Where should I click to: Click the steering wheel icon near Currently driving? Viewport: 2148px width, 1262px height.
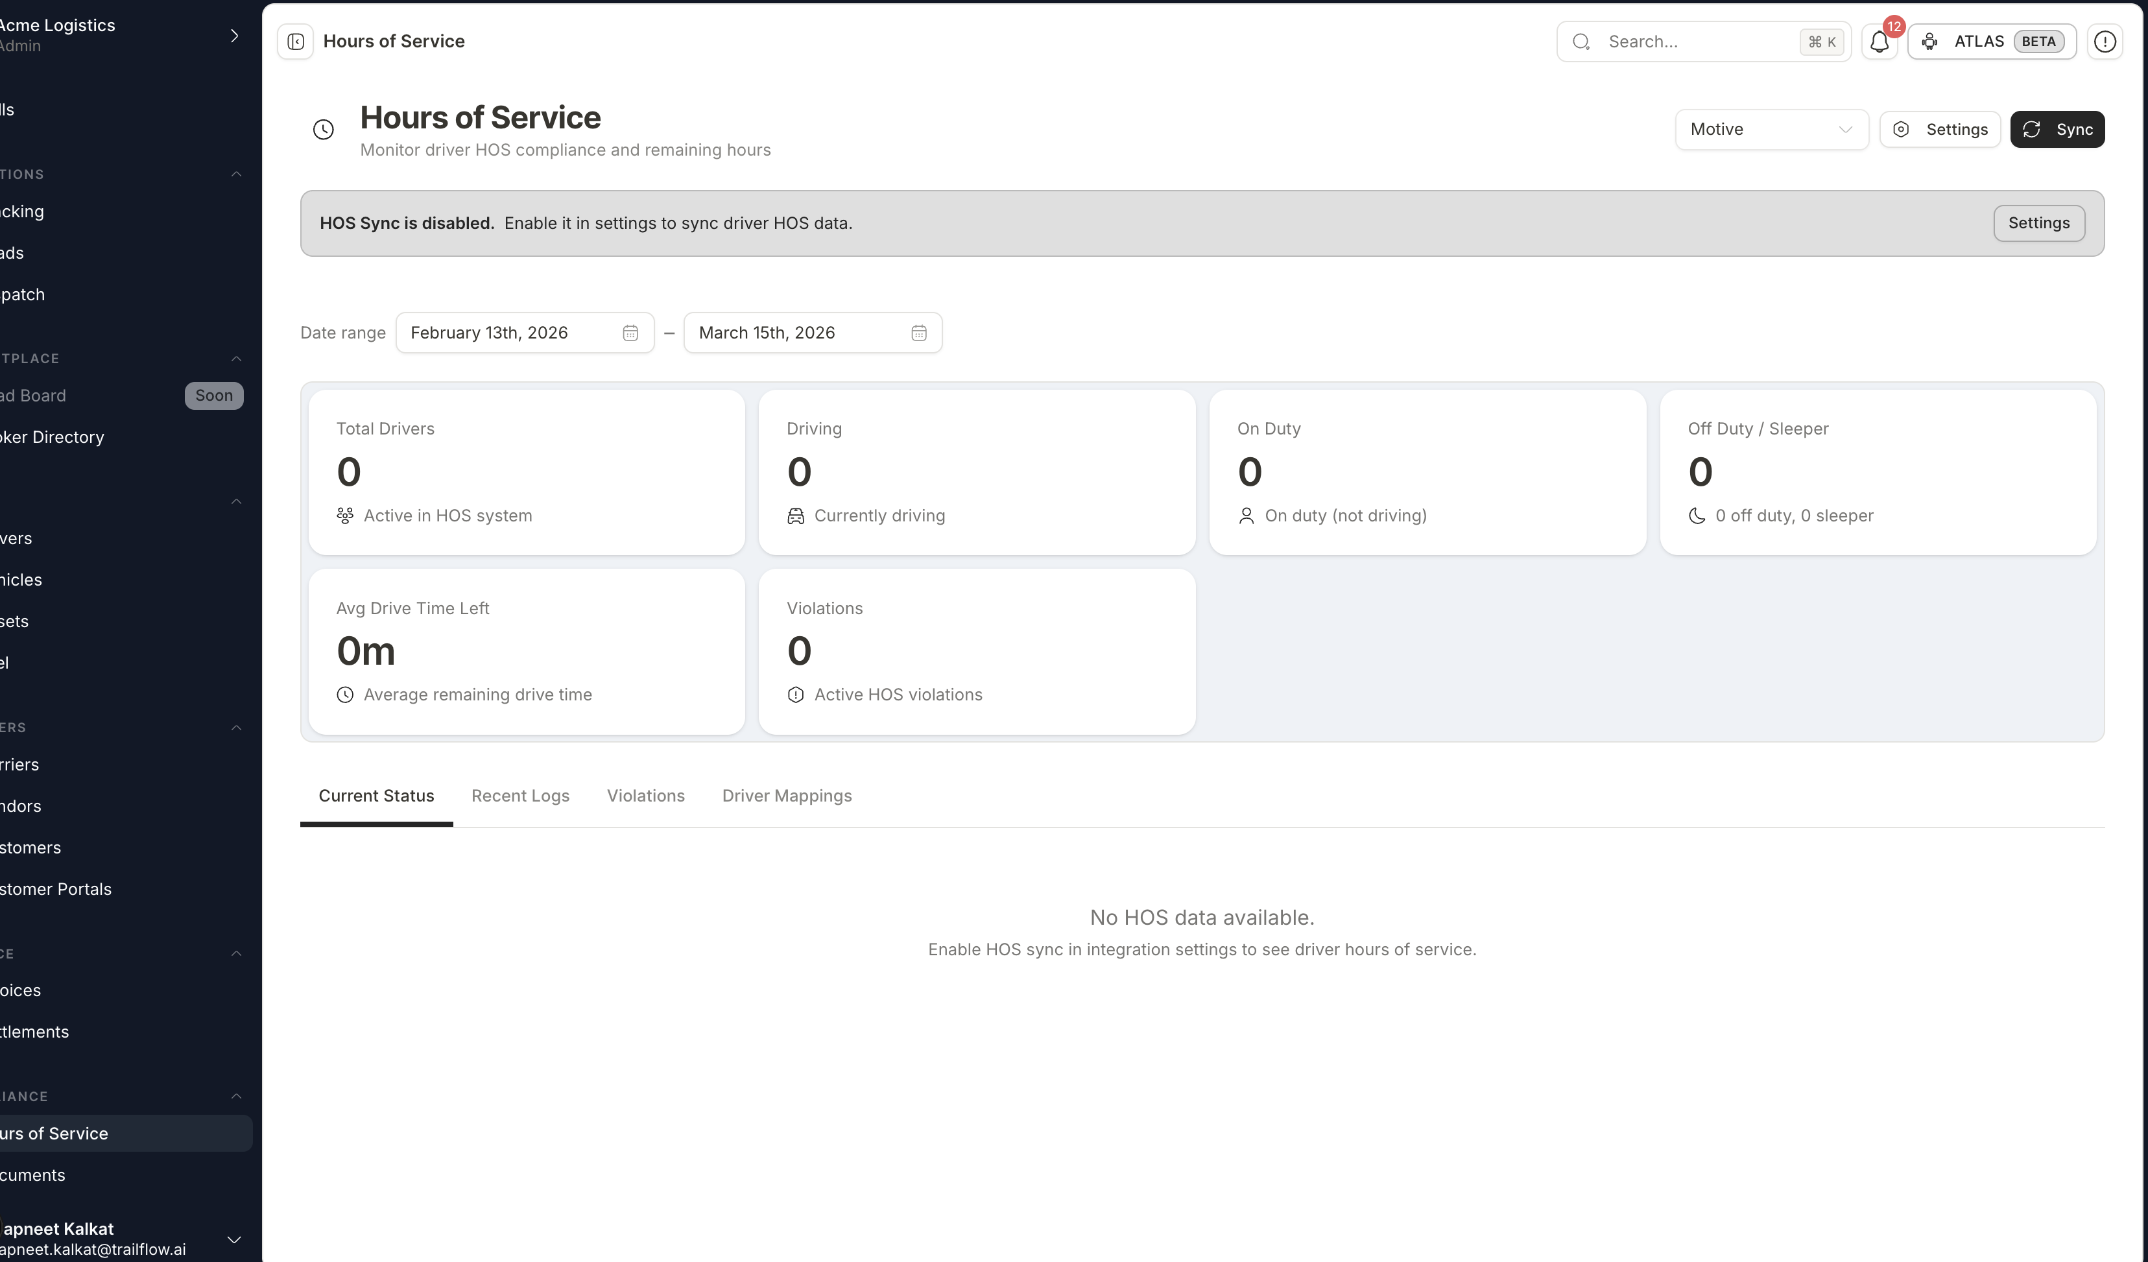[x=795, y=516]
